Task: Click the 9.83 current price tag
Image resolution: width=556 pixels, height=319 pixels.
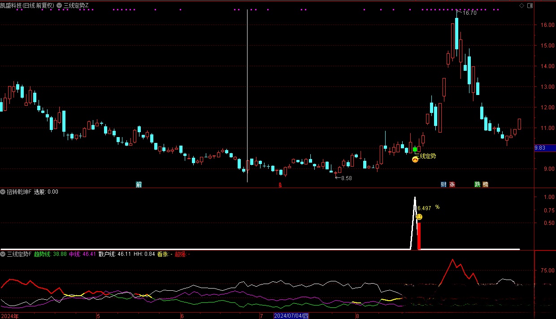Action: (x=544, y=148)
